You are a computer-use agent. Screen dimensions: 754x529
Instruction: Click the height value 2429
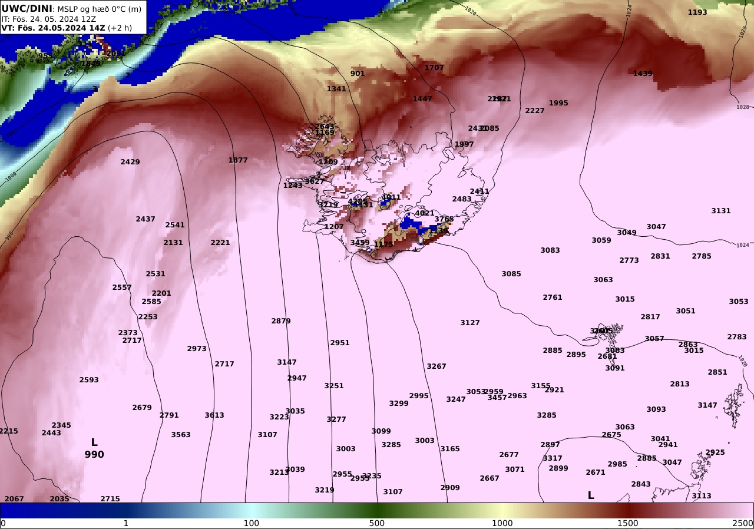click(x=130, y=162)
